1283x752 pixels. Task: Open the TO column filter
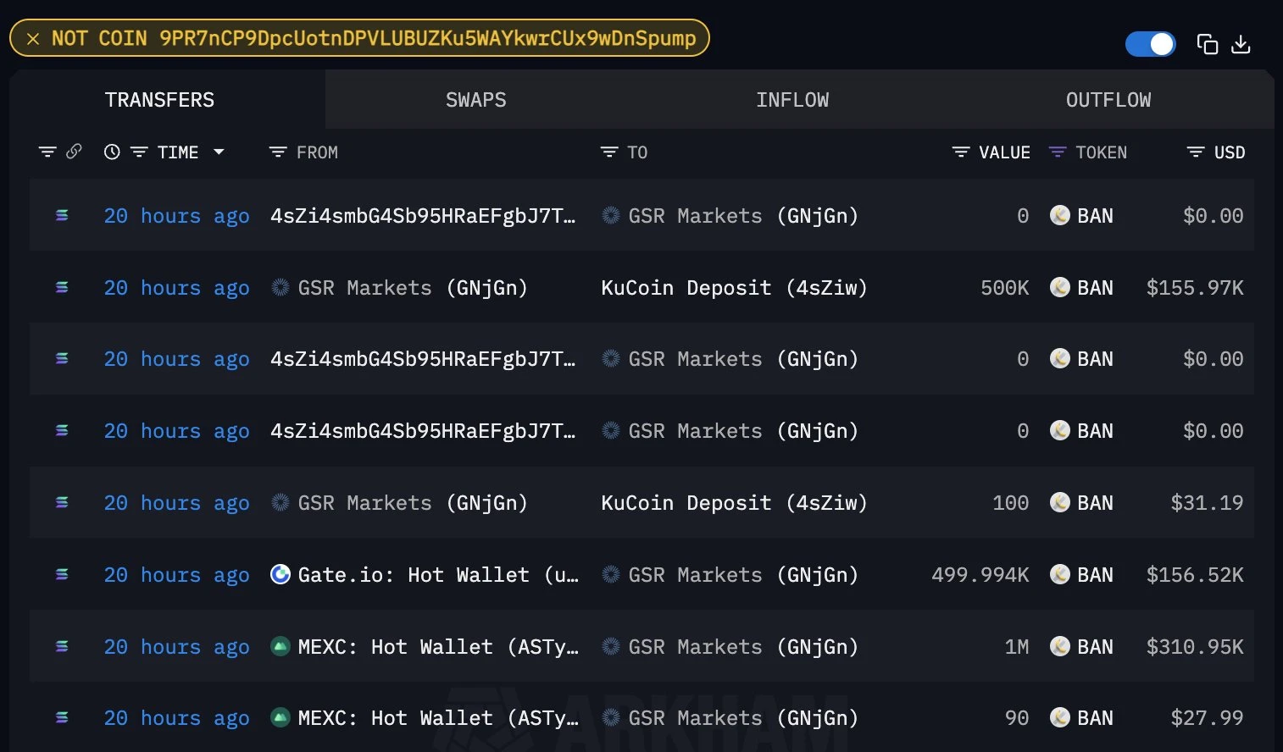point(609,152)
